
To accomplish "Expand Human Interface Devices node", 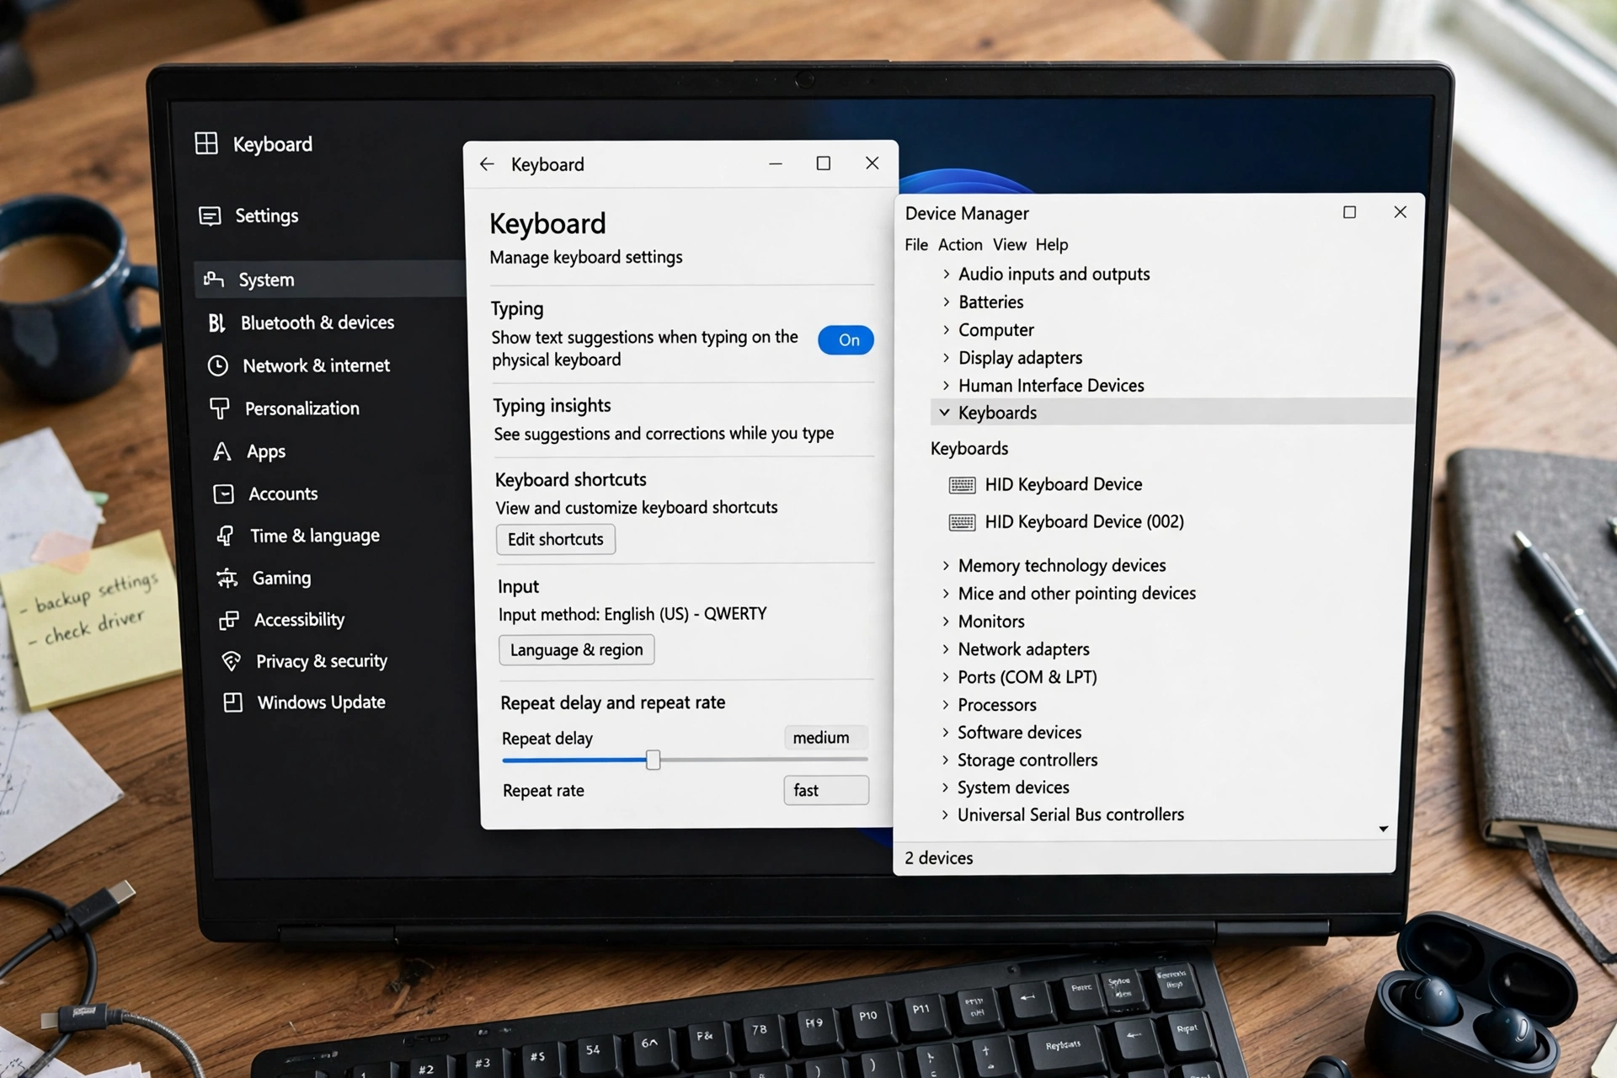I will 946,385.
